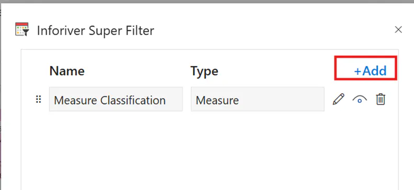This screenshot has height=190, width=414.
Task: Click the Inforiver Super Filter logo icon
Action: tap(22, 29)
